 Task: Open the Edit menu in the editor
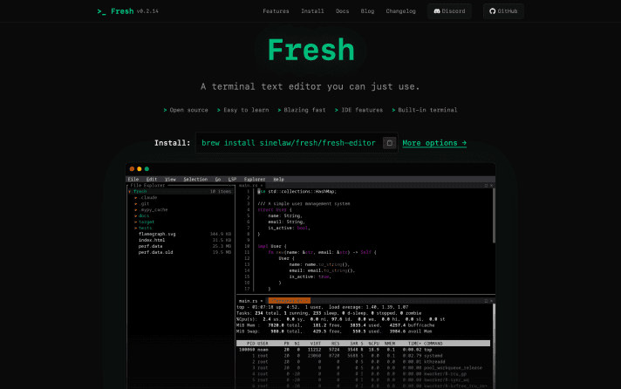click(x=152, y=180)
